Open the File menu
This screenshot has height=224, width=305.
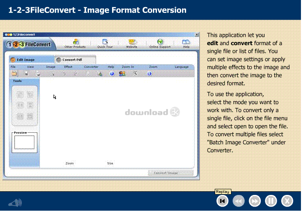[x=13, y=67]
